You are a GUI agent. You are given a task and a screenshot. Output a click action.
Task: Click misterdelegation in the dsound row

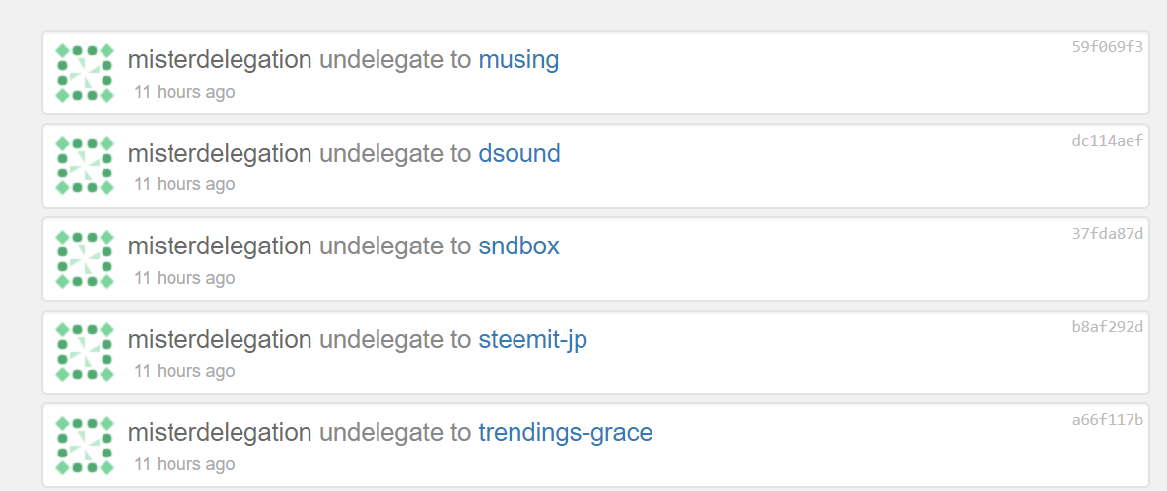[220, 153]
